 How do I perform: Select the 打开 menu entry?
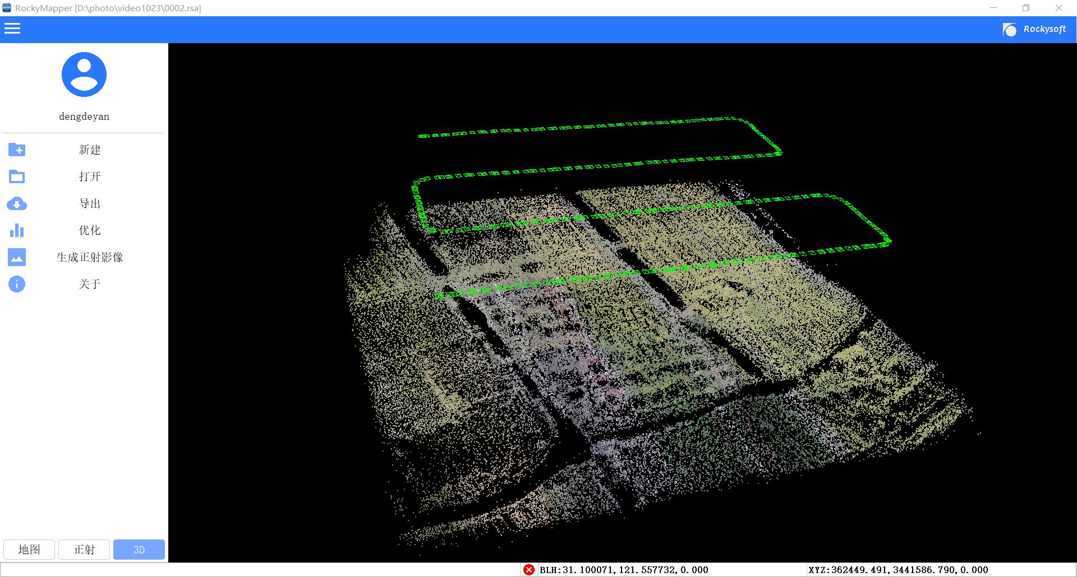click(x=90, y=176)
